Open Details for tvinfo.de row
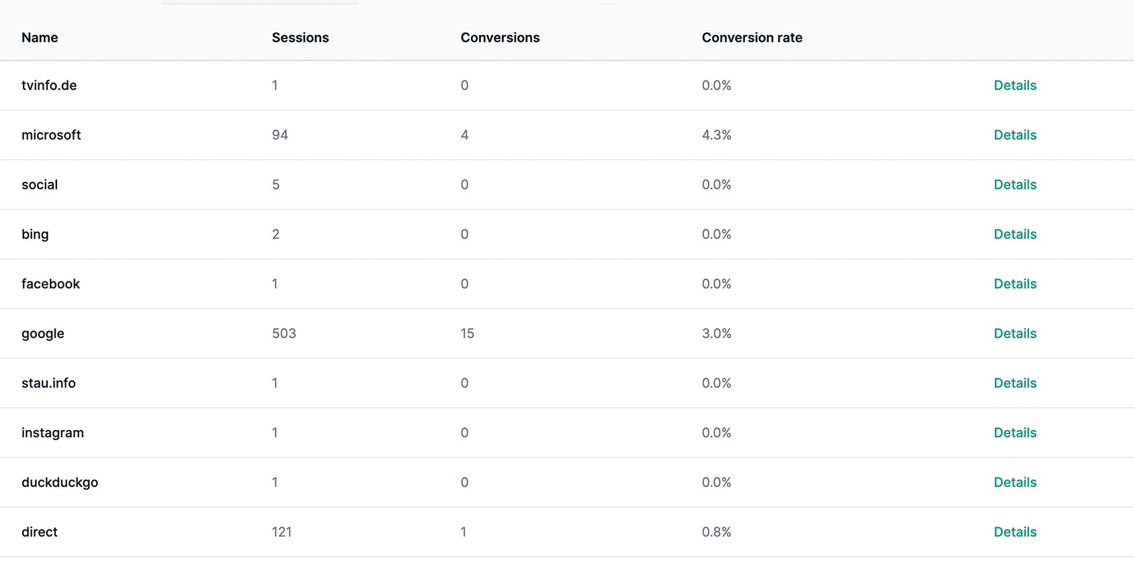The width and height of the screenshot is (1134, 575). pyautogui.click(x=1014, y=85)
